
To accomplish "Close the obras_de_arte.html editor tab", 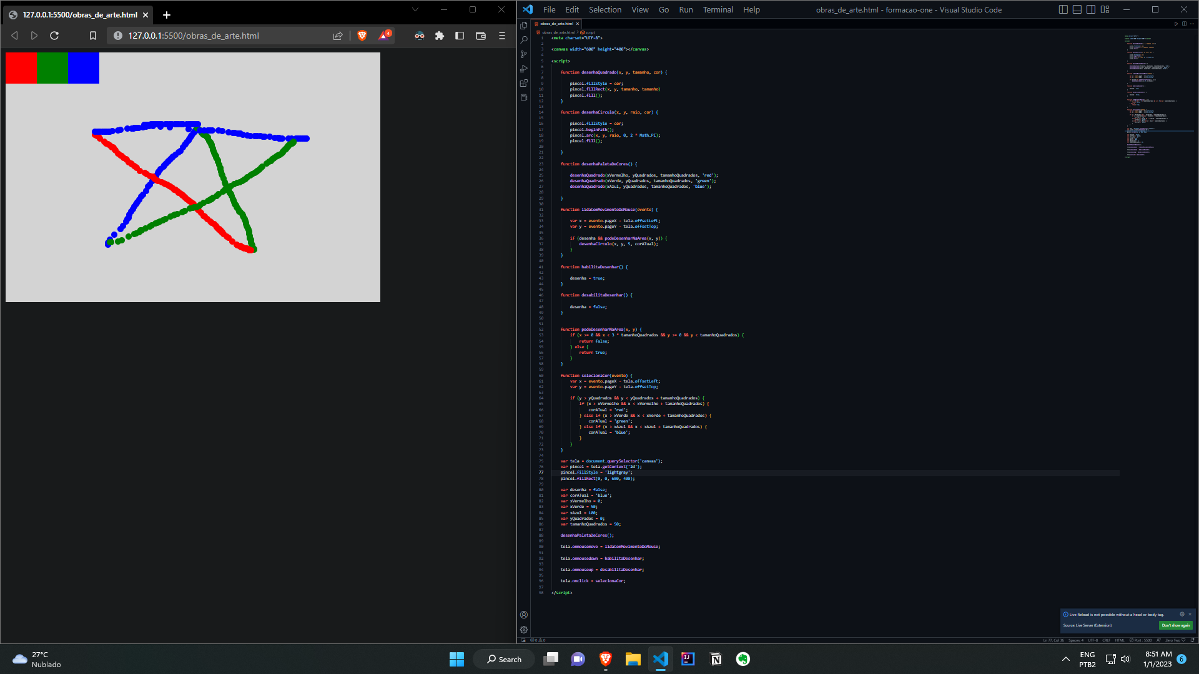I will [577, 24].
